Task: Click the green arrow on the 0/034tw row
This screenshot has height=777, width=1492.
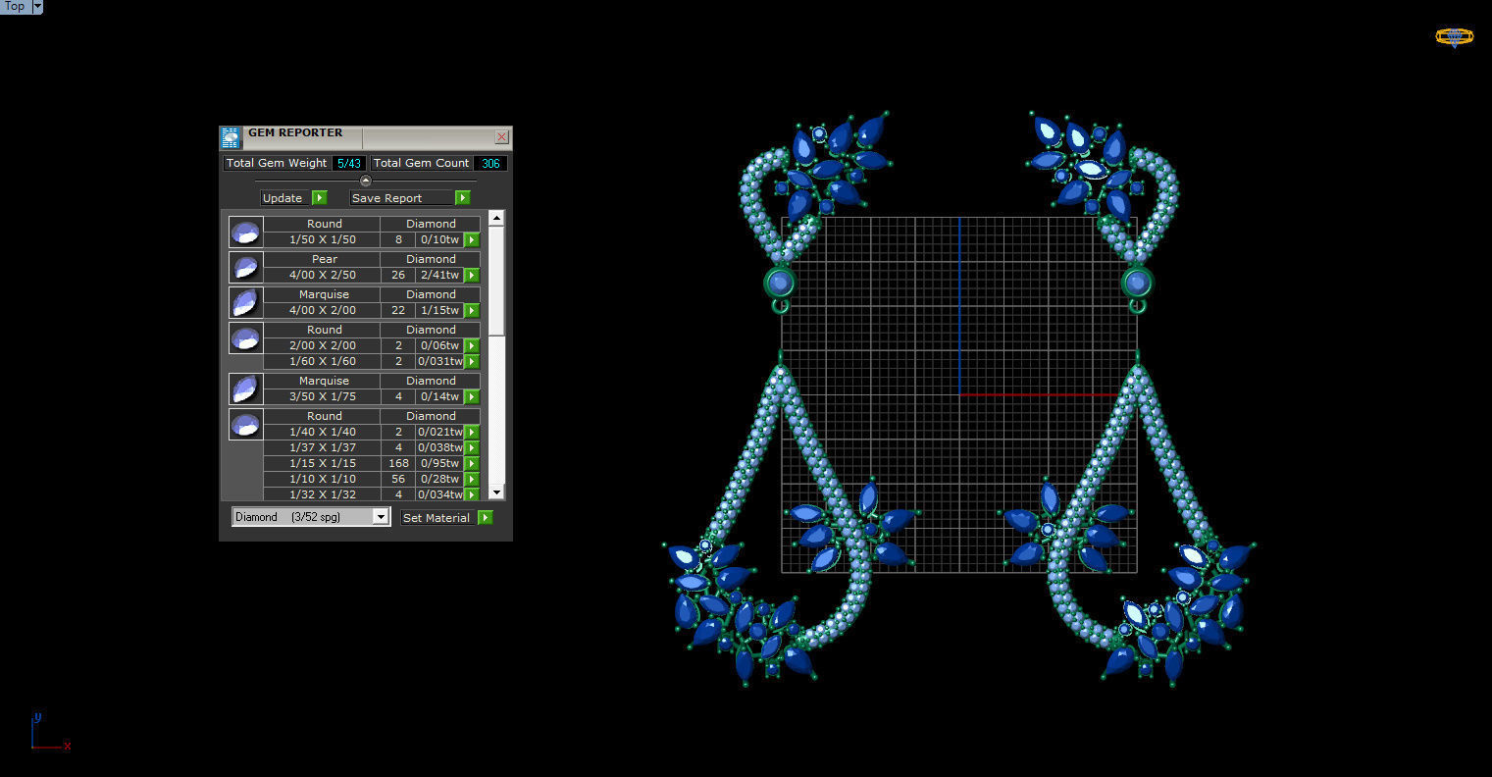Action: (472, 494)
